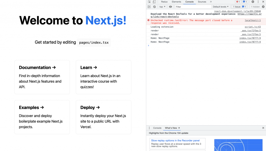
Task: Open localhost/:1 source link
Action: (252, 20)
